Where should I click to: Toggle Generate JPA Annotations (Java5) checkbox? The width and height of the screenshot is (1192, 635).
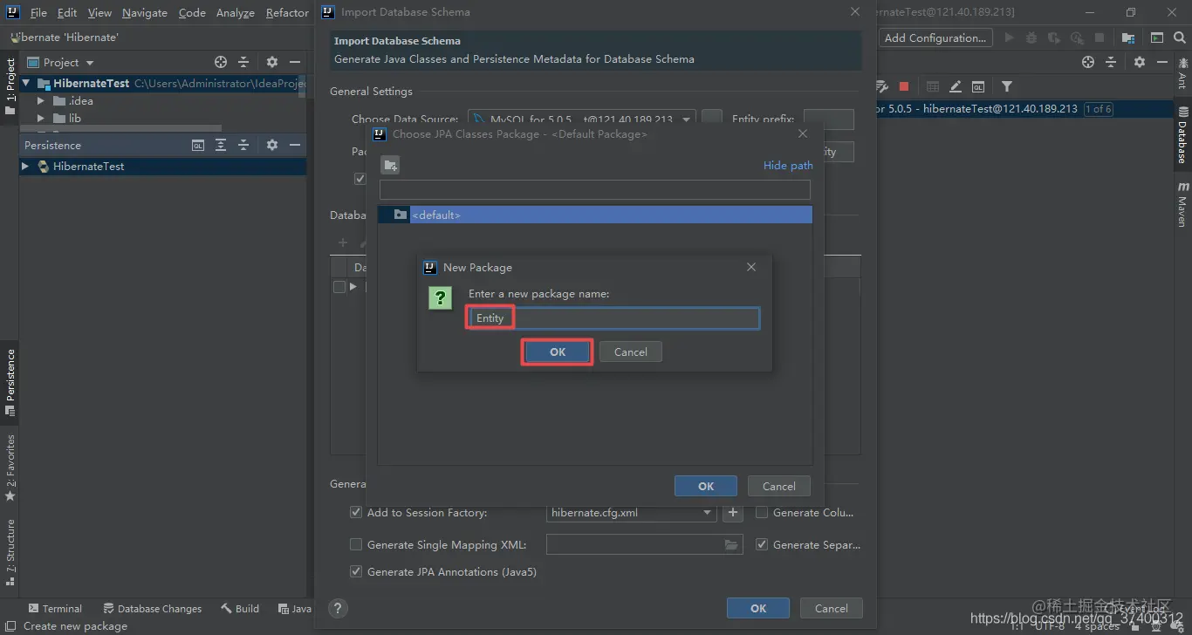(x=356, y=571)
